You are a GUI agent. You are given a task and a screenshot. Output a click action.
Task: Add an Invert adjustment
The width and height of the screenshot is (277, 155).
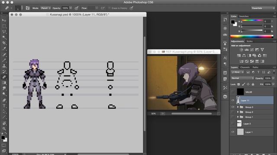(242, 61)
